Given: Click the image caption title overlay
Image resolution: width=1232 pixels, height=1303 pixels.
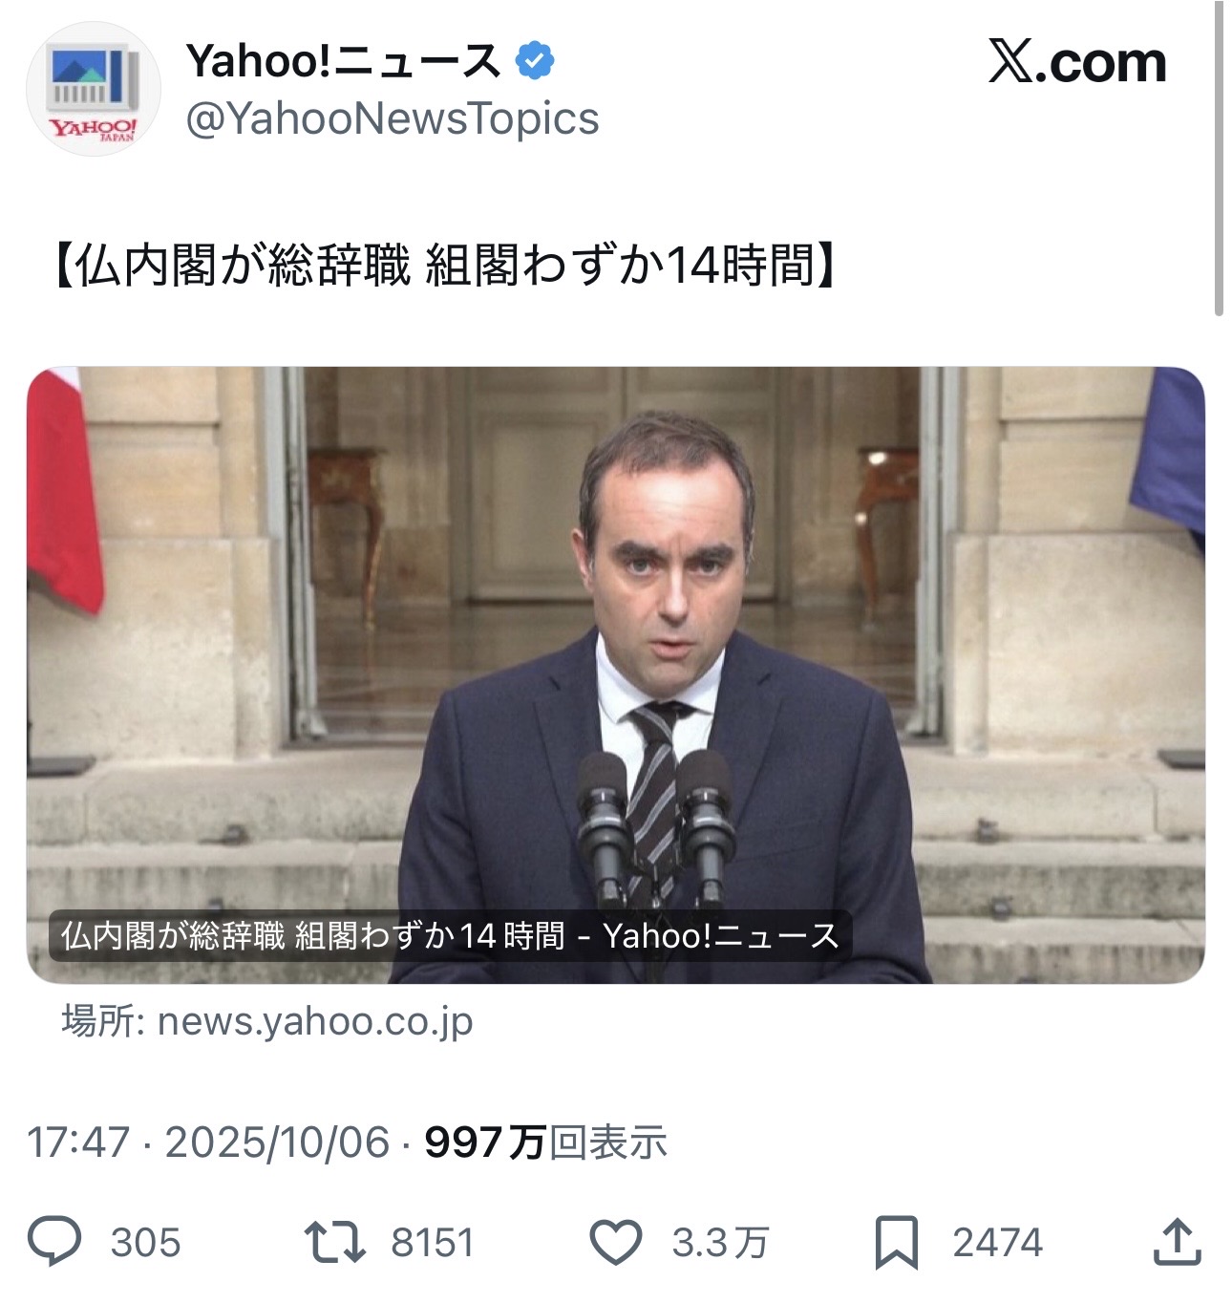Looking at the screenshot, I should [450, 935].
